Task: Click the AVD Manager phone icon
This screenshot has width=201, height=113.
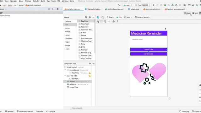Action: (x=197, y=5)
